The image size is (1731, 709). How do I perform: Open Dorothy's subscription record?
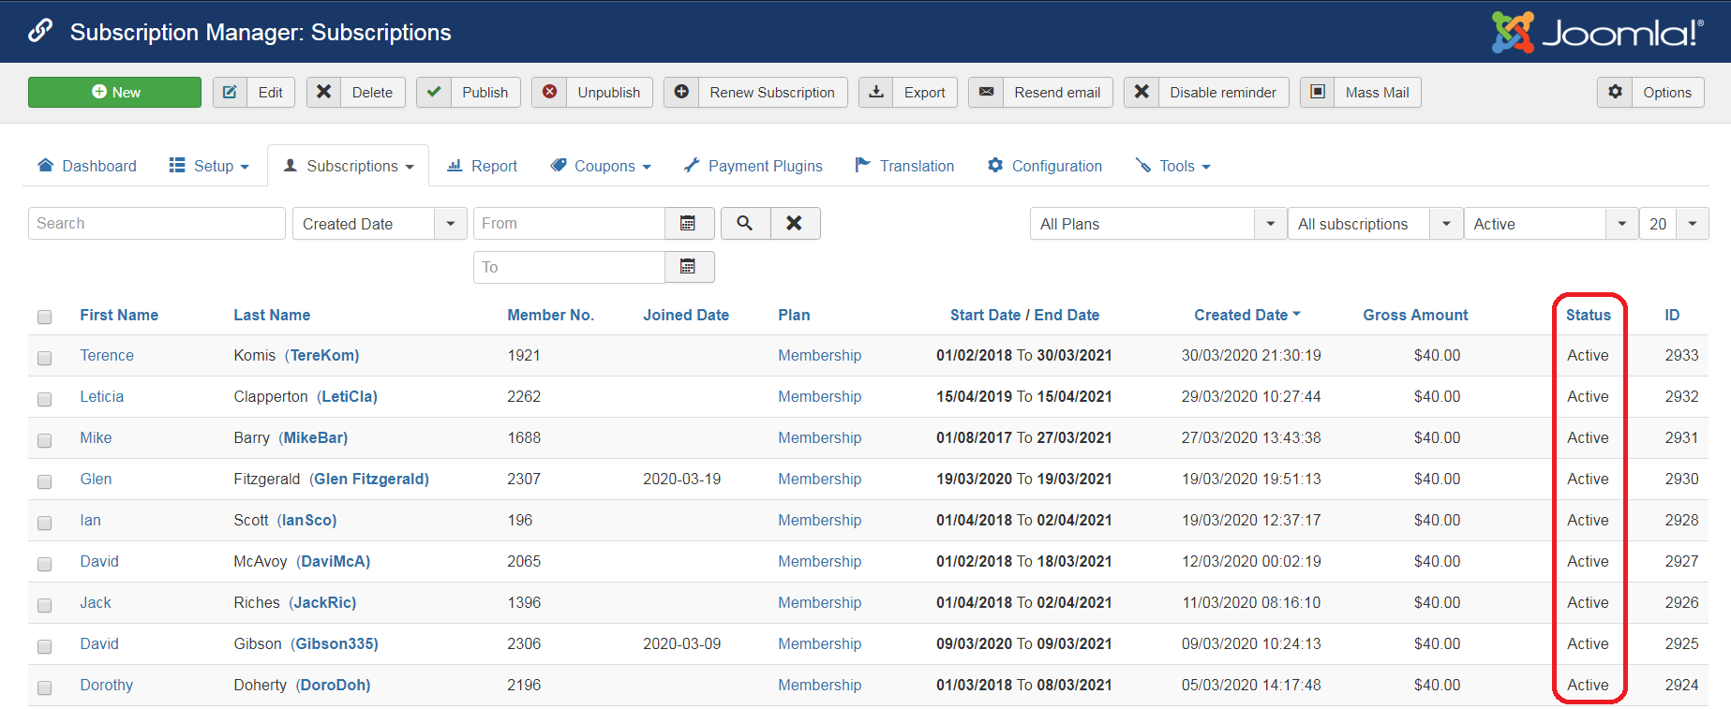point(107,685)
